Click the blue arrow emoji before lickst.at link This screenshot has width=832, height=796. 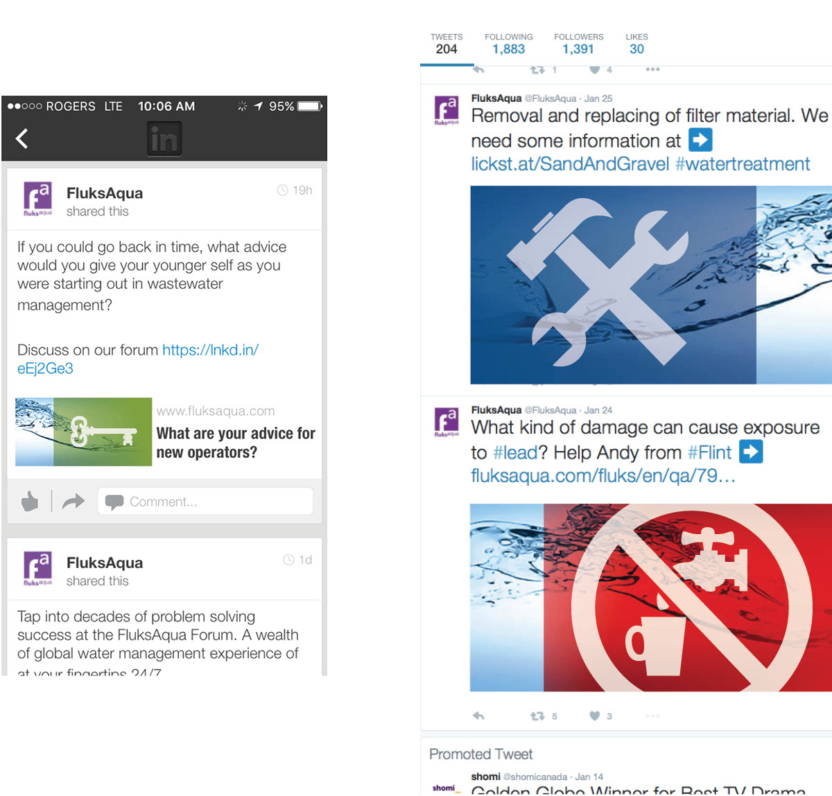click(700, 140)
